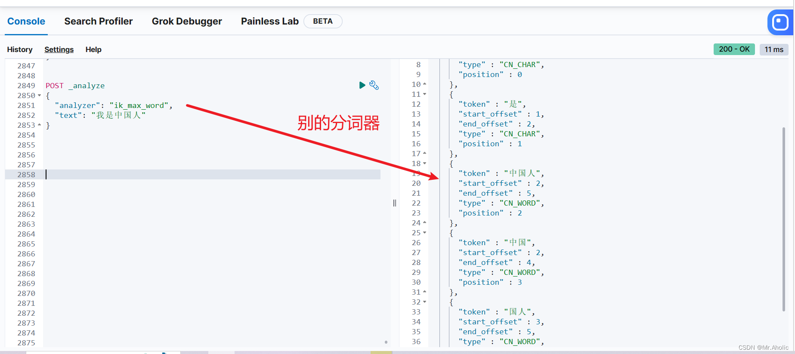Click "end_offset" : 4 in output
The width and height of the screenshot is (795, 354).
coord(497,262)
